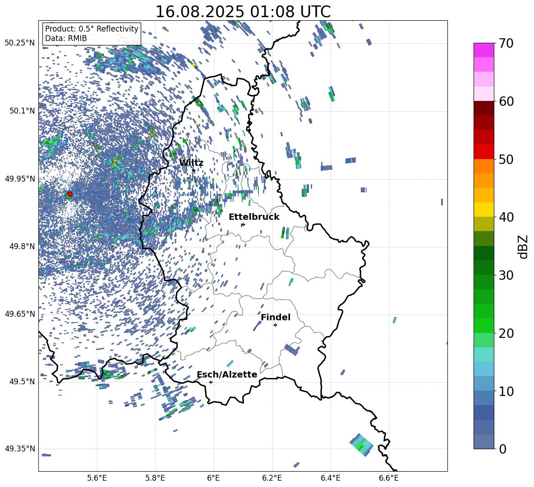Click the Findel city label
The height and width of the screenshot is (487, 534).
point(276,317)
